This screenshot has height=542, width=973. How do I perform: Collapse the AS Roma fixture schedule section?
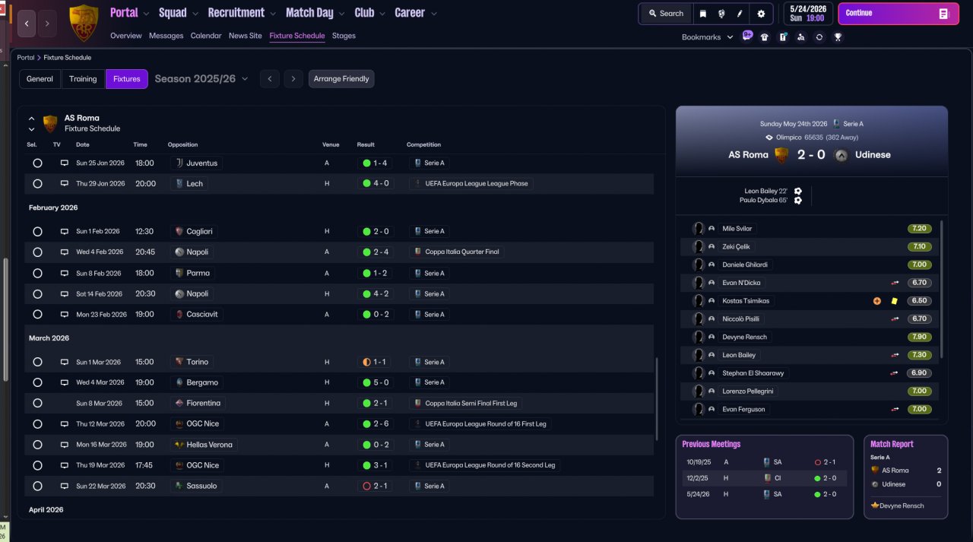tap(32, 119)
